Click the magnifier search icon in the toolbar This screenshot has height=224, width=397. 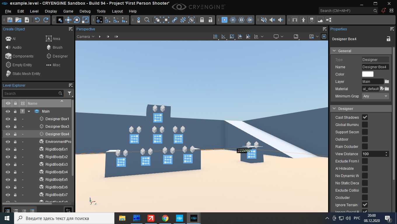[147, 20]
